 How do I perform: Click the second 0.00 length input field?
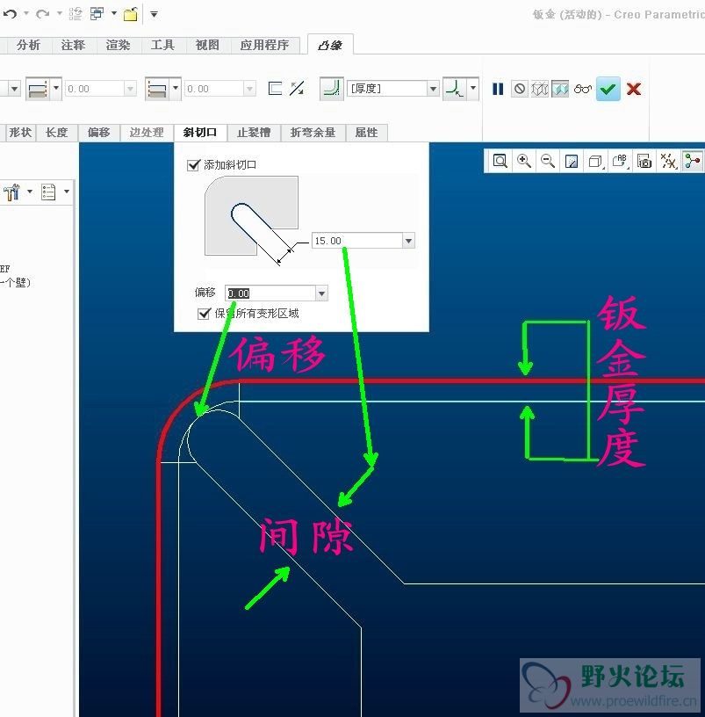point(215,88)
